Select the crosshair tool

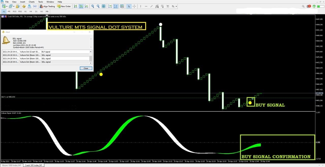point(134,6)
